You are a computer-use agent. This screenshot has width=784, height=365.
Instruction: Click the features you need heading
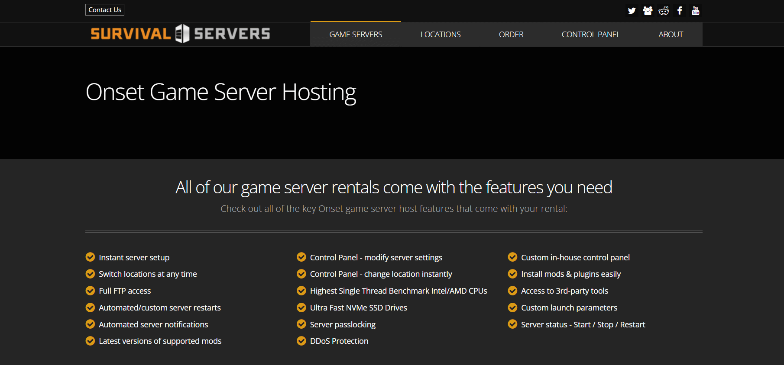pos(394,188)
